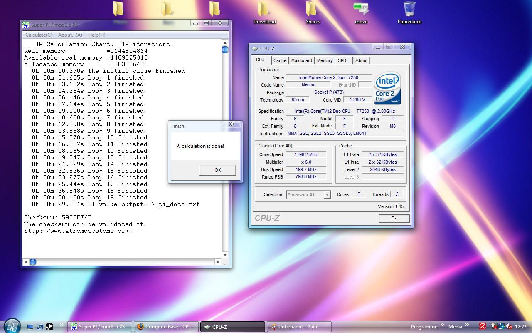The height and width of the screenshot is (333, 532).
Task: Click the network tray icon
Action: [501, 327]
